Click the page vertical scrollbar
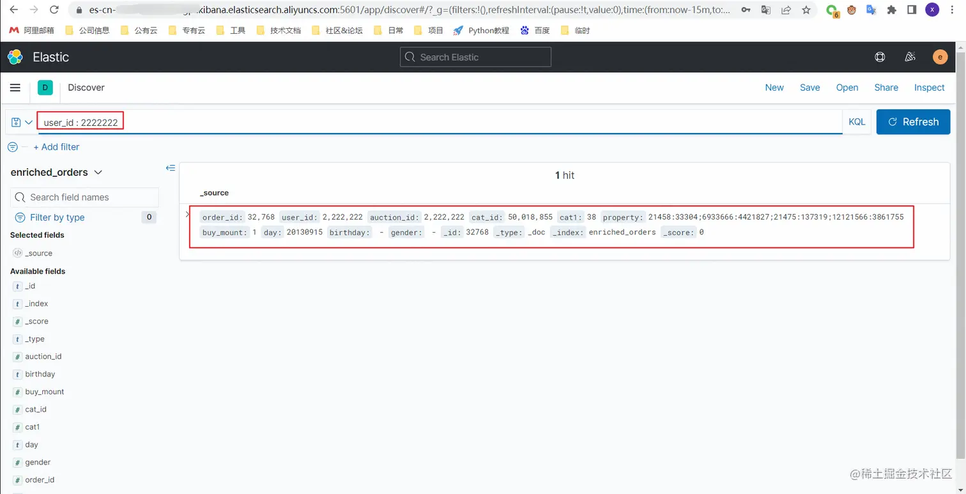 pyautogui.click(x=961, y=256)
